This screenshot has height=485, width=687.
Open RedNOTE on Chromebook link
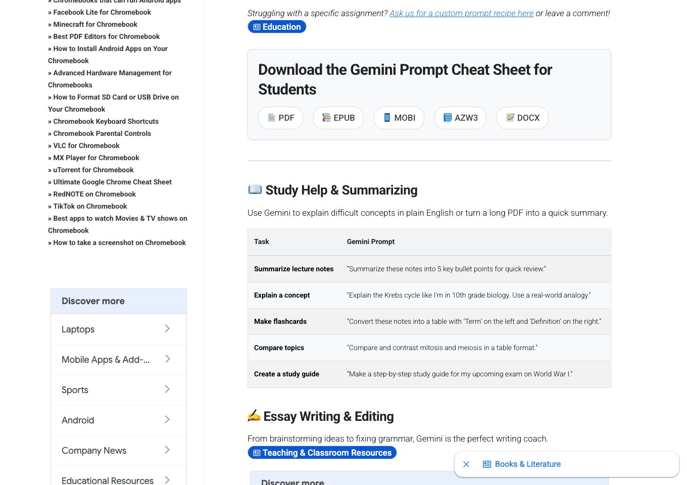click(94, 194)
